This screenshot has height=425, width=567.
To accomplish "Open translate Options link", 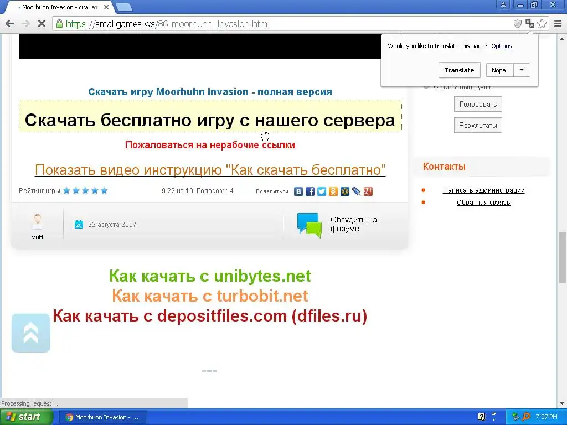I will (502, 46).
